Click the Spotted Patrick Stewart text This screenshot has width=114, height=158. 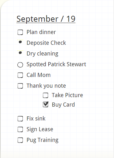[x=56, y=64]
